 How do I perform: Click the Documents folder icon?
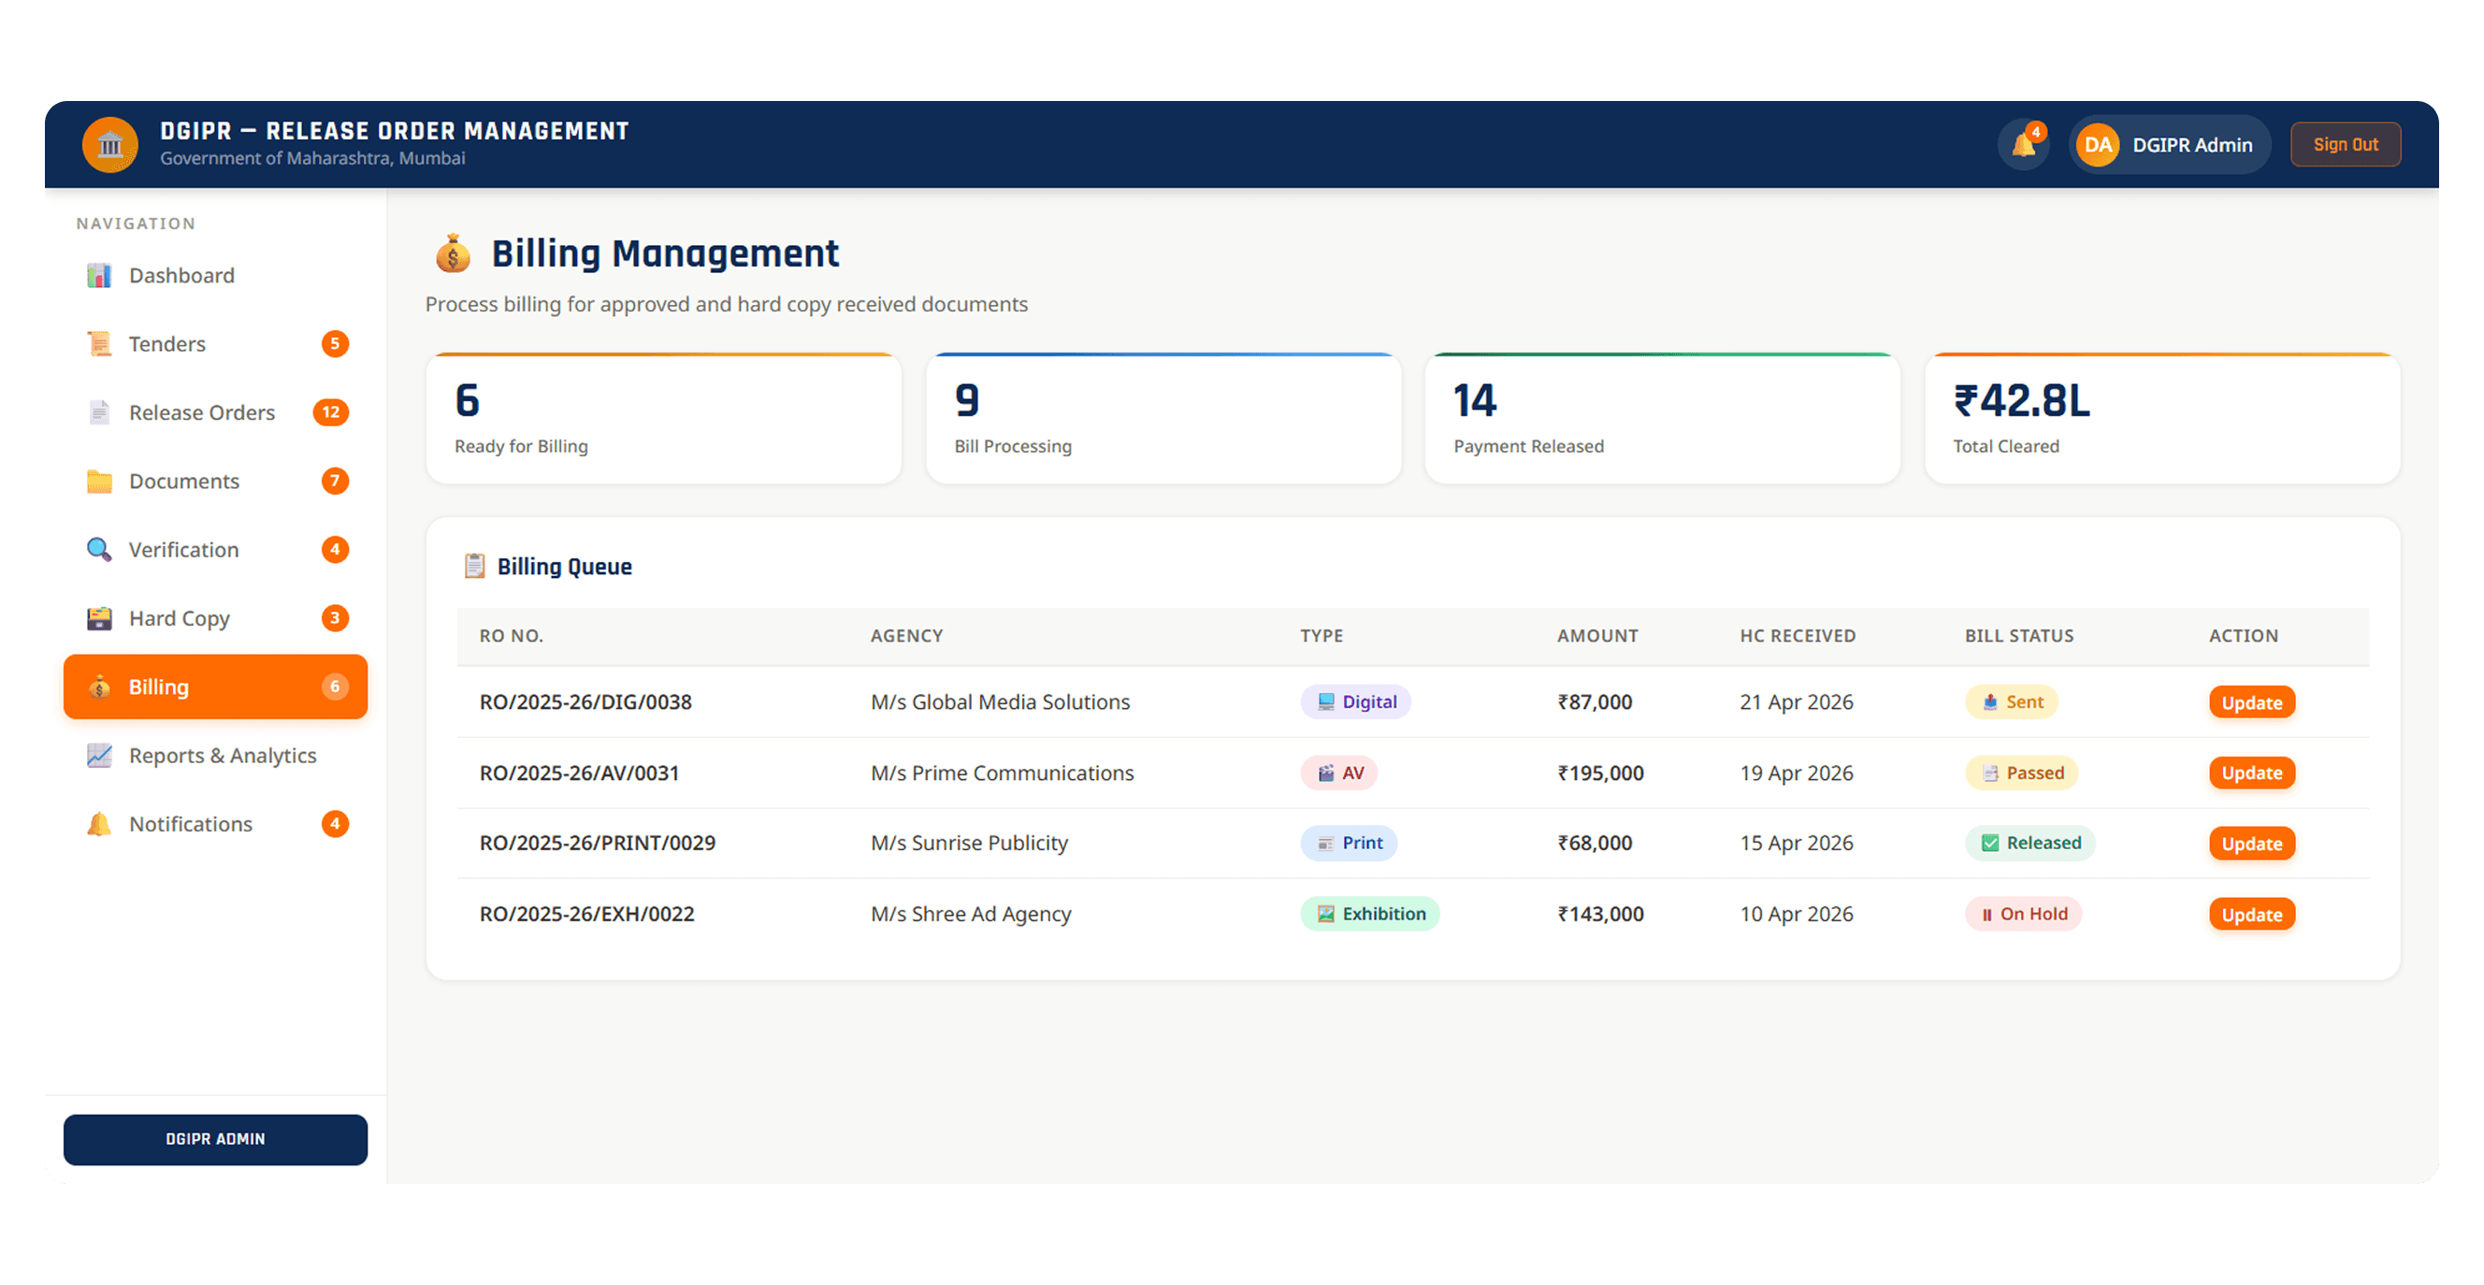point(99,481)
